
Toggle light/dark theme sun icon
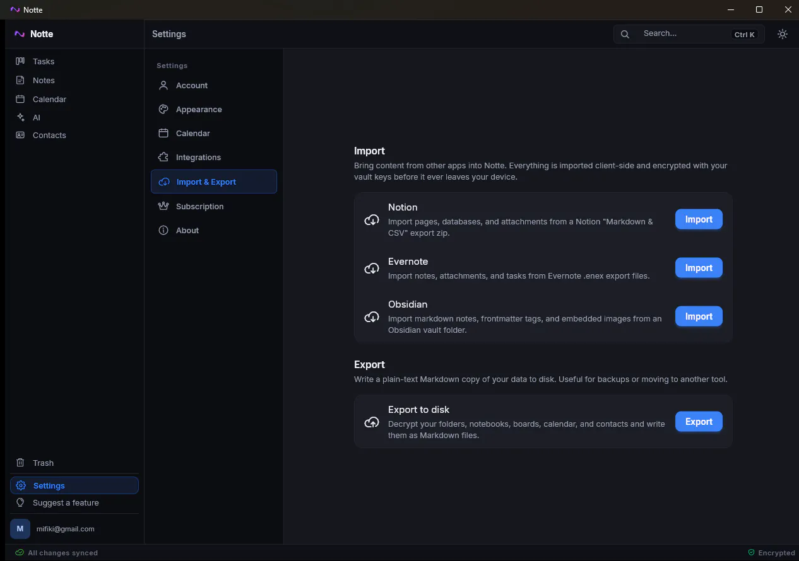pos(783,34)
